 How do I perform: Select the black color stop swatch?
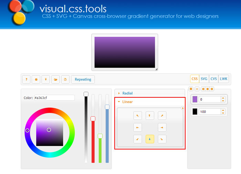pyautogui.click(x=195, y=112)
